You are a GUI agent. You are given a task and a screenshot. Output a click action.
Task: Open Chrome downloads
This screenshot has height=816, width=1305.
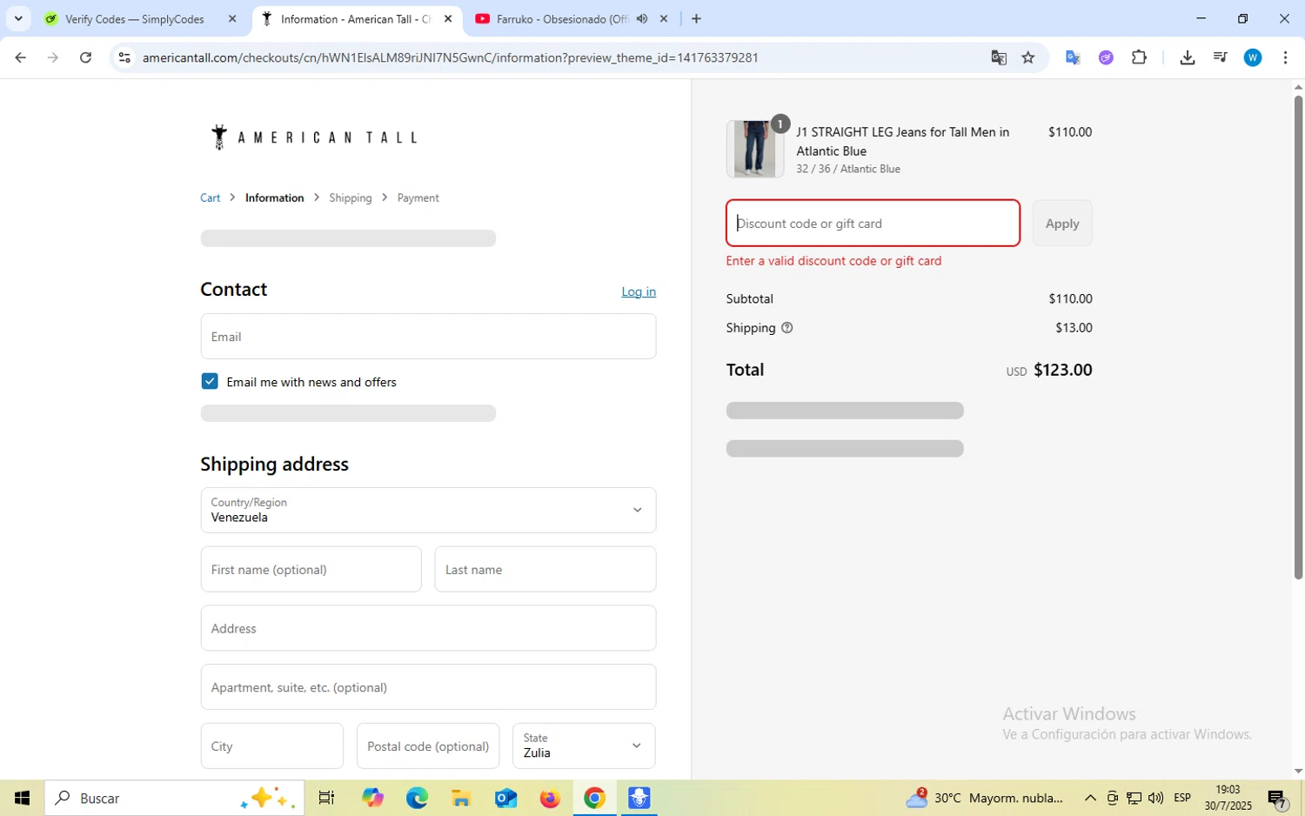tap(1187, 57)
